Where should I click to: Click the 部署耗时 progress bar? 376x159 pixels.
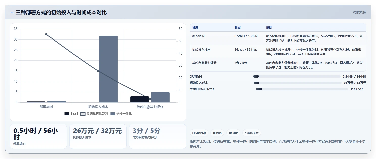pos(297,76)
